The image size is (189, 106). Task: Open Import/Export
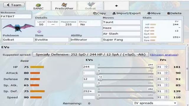point(126,13)
